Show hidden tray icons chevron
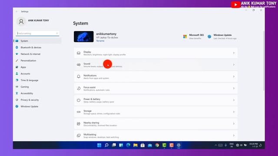The width and height of the screenshot is (278, 156). point(216,145)
